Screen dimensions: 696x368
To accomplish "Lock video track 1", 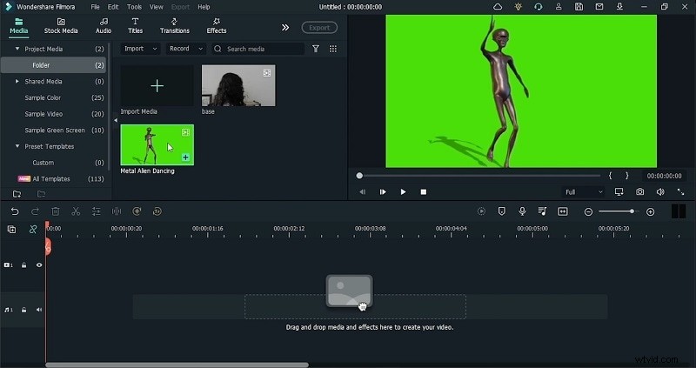I will click(24, 265).
